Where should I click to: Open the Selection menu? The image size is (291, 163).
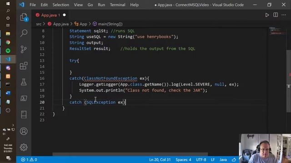pos(60,5)
